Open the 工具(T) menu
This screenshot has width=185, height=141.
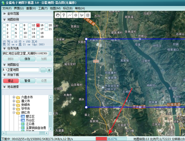pos(43,8)
